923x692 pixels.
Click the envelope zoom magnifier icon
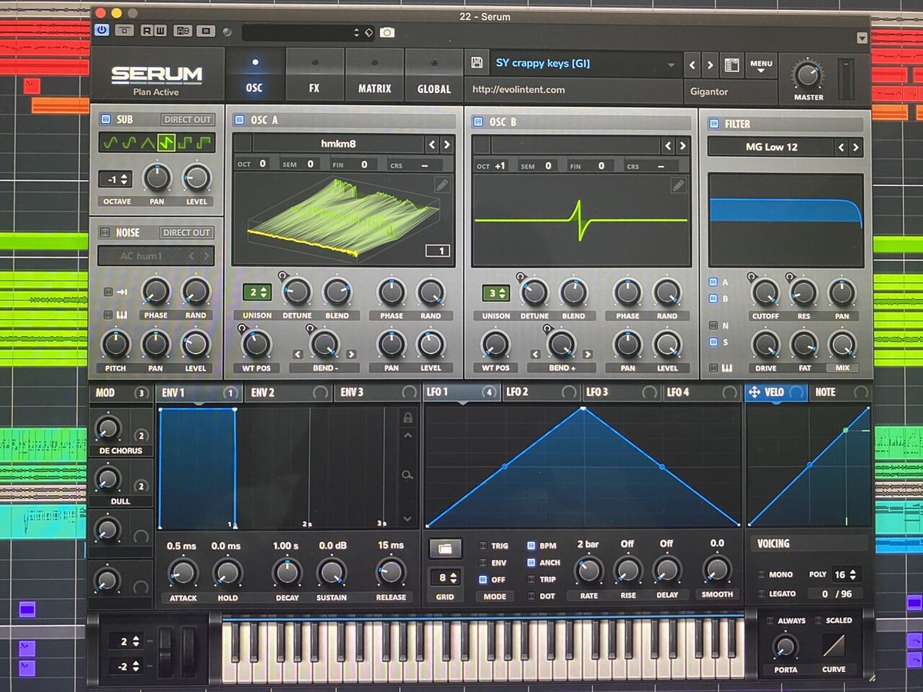coord(407,475)
